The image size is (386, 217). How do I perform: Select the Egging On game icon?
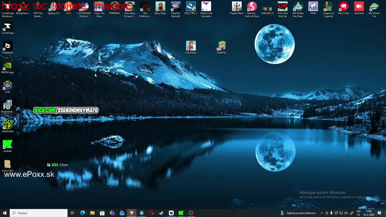coord(53,8)
